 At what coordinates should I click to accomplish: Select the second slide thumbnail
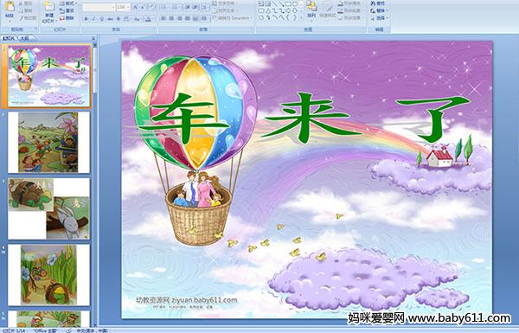[48, 143]
